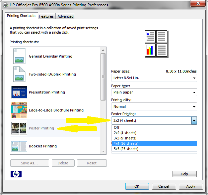
Task: Click the General Everyday Printing shortcut icon
Action: click(x=19, y=56)
